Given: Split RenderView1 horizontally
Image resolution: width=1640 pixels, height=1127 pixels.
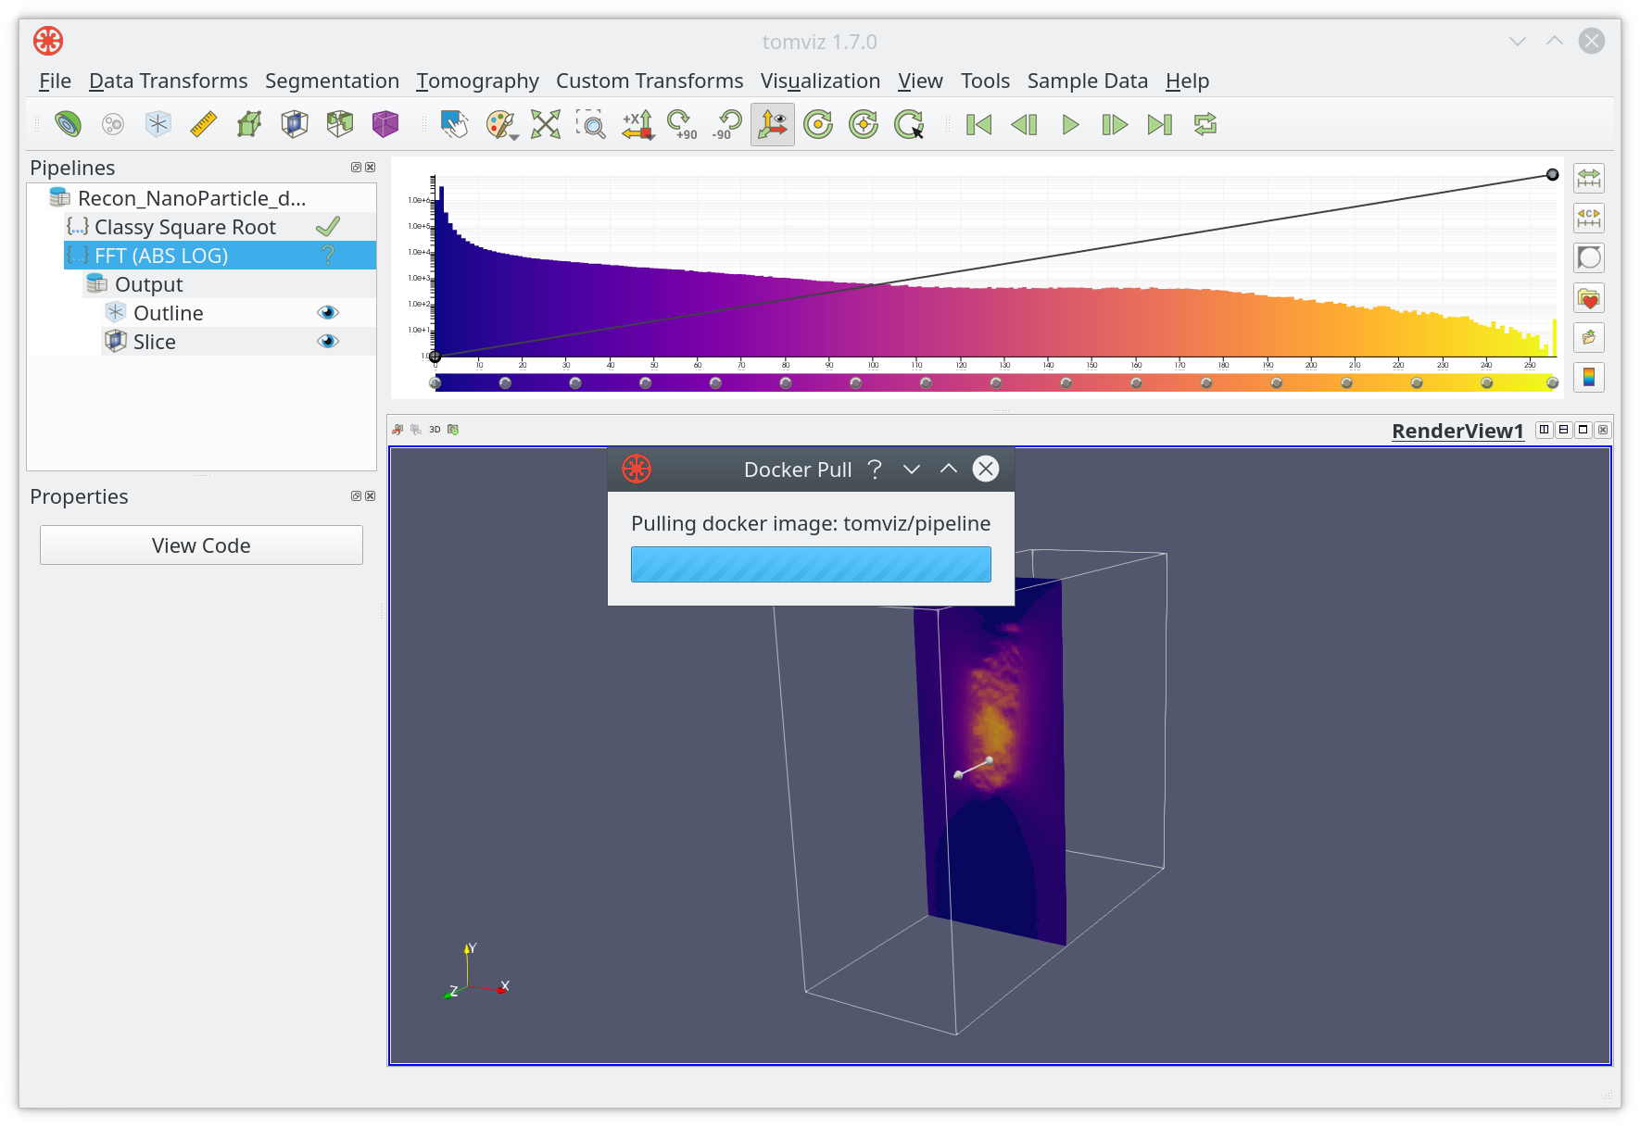Looking at the screenshot, I should (1544, 430).
